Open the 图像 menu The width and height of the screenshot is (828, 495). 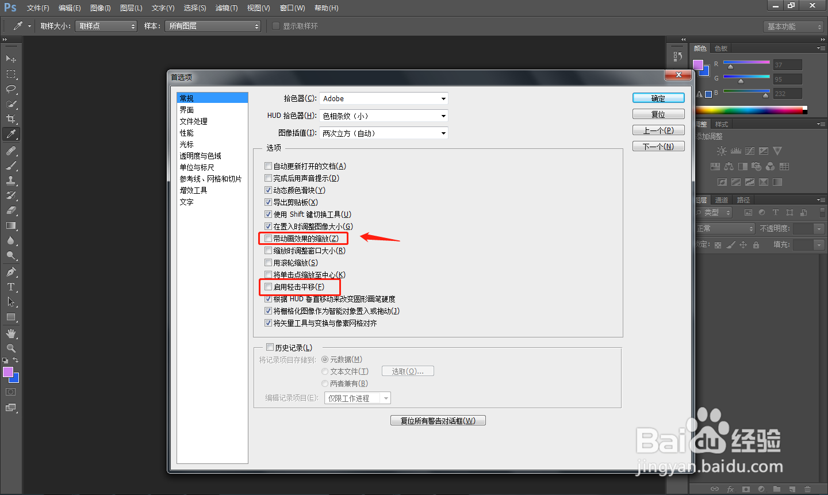(101, 8)
